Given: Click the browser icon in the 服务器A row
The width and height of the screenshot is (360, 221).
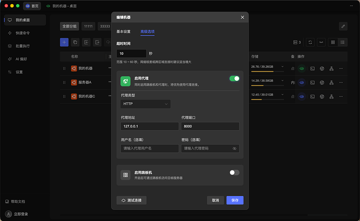Looking at the screenshot, I should (322, 82).
